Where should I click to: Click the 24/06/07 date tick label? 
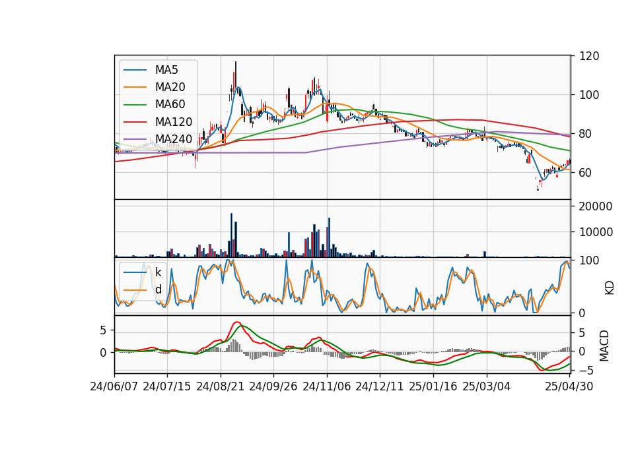pyautogui.click(x=114, y=386)
